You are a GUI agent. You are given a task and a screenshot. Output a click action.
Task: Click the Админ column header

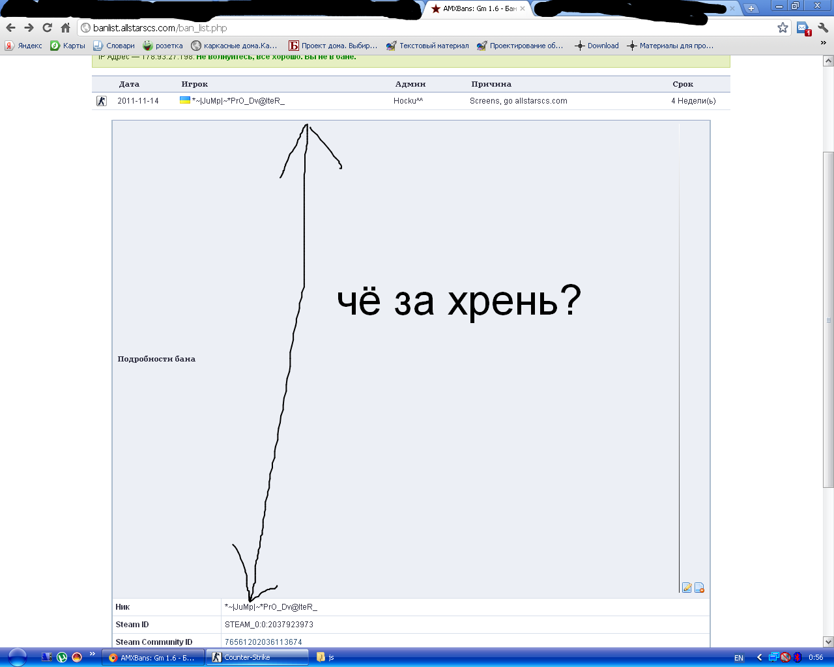tap(410, 84)
